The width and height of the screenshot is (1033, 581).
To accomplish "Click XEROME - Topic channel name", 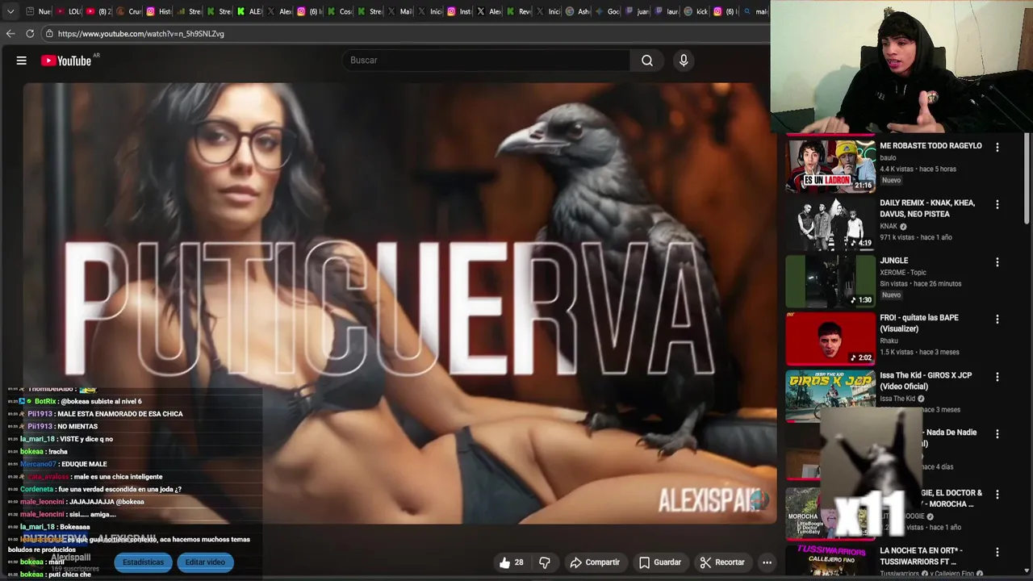I will (903, 273).
